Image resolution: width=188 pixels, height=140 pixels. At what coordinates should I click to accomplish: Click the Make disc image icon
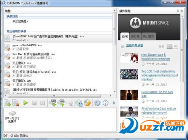tap(79, 103)
